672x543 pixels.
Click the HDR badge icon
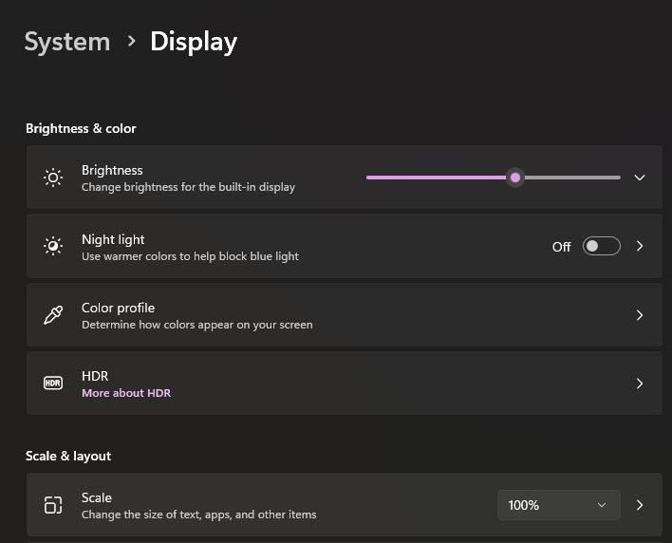click(x=53, y=384)
